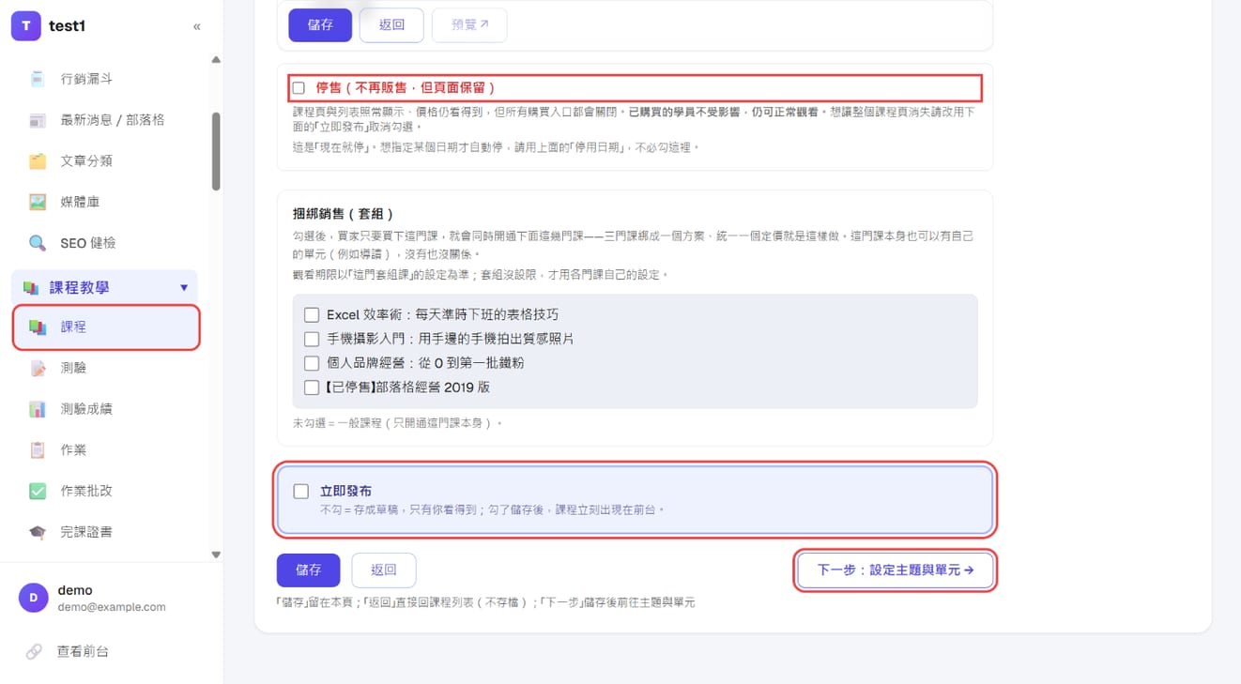
Task: Check the 個人品牌經營 bundle course
Action: click(x=312, y=363)
